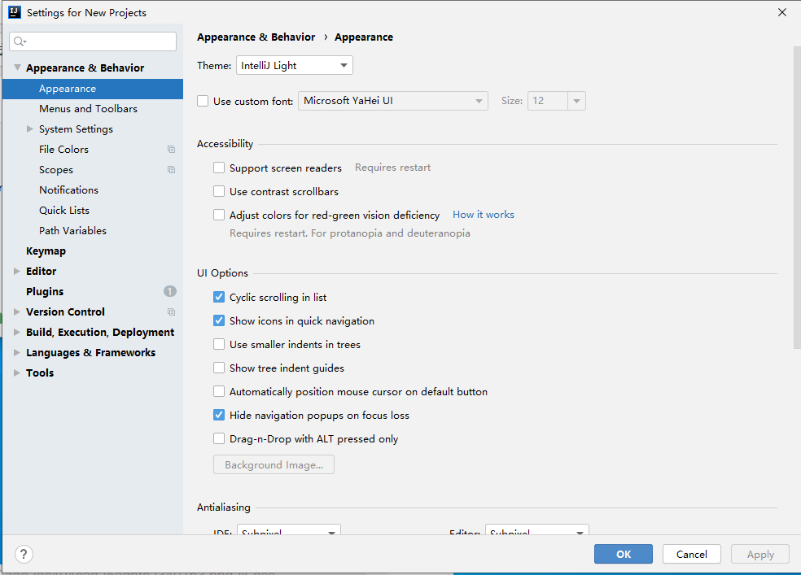Click the font Size value field

pyautogui.click(x=547, y=101)
